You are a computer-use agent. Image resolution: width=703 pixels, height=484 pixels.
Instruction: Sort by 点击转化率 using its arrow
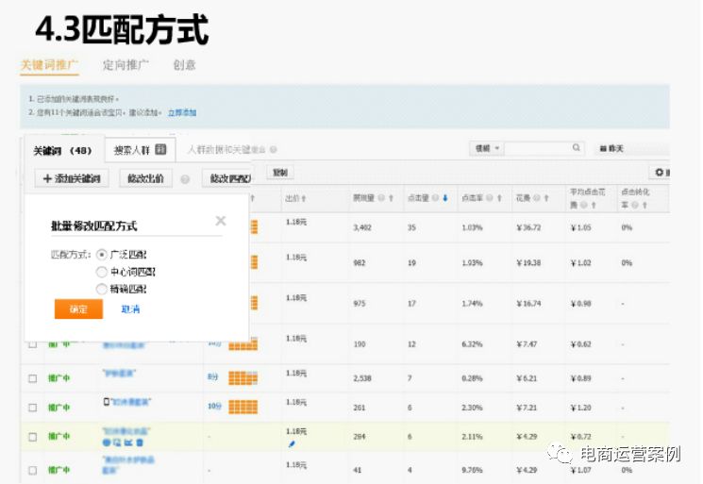click(644, 205)
